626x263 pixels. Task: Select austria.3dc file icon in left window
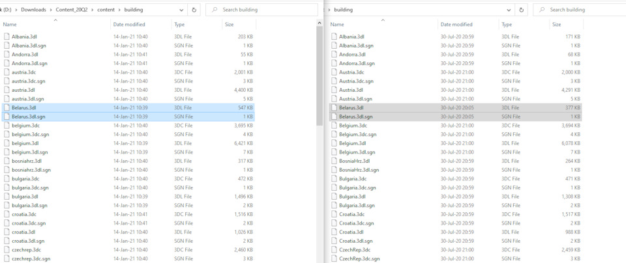point(7,72)
